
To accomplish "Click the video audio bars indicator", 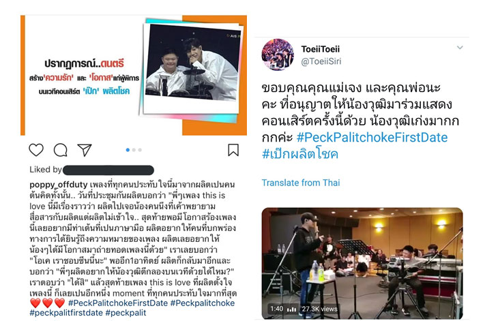I will (292, 309).
